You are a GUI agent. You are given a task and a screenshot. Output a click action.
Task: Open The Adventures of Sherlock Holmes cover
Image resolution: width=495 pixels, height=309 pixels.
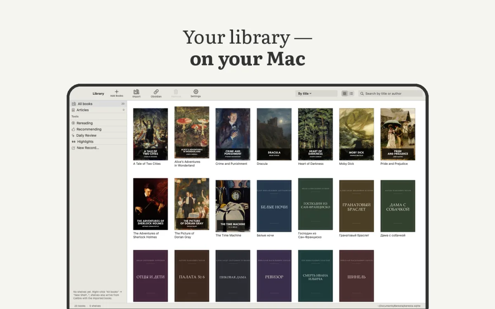pyautogui.click(x=151, y=204)
